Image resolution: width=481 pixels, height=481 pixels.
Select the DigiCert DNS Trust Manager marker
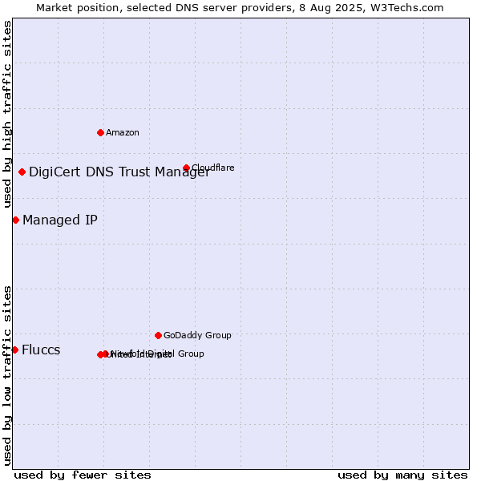tap(22, 172)
